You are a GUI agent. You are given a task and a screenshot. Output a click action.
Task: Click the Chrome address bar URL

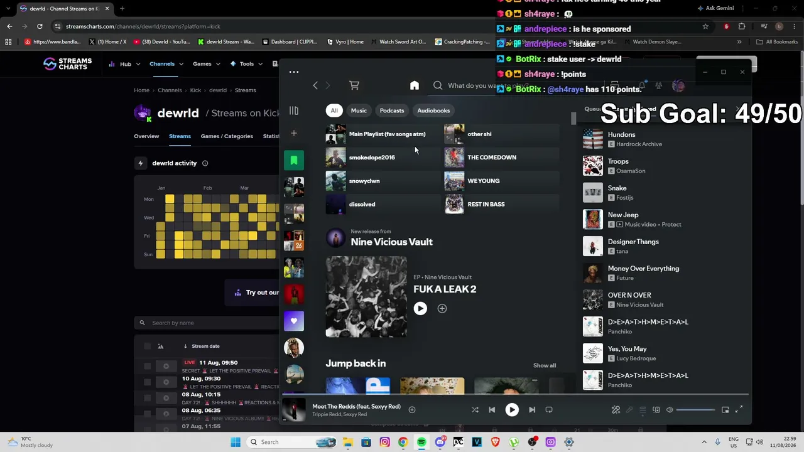point(143,26)
